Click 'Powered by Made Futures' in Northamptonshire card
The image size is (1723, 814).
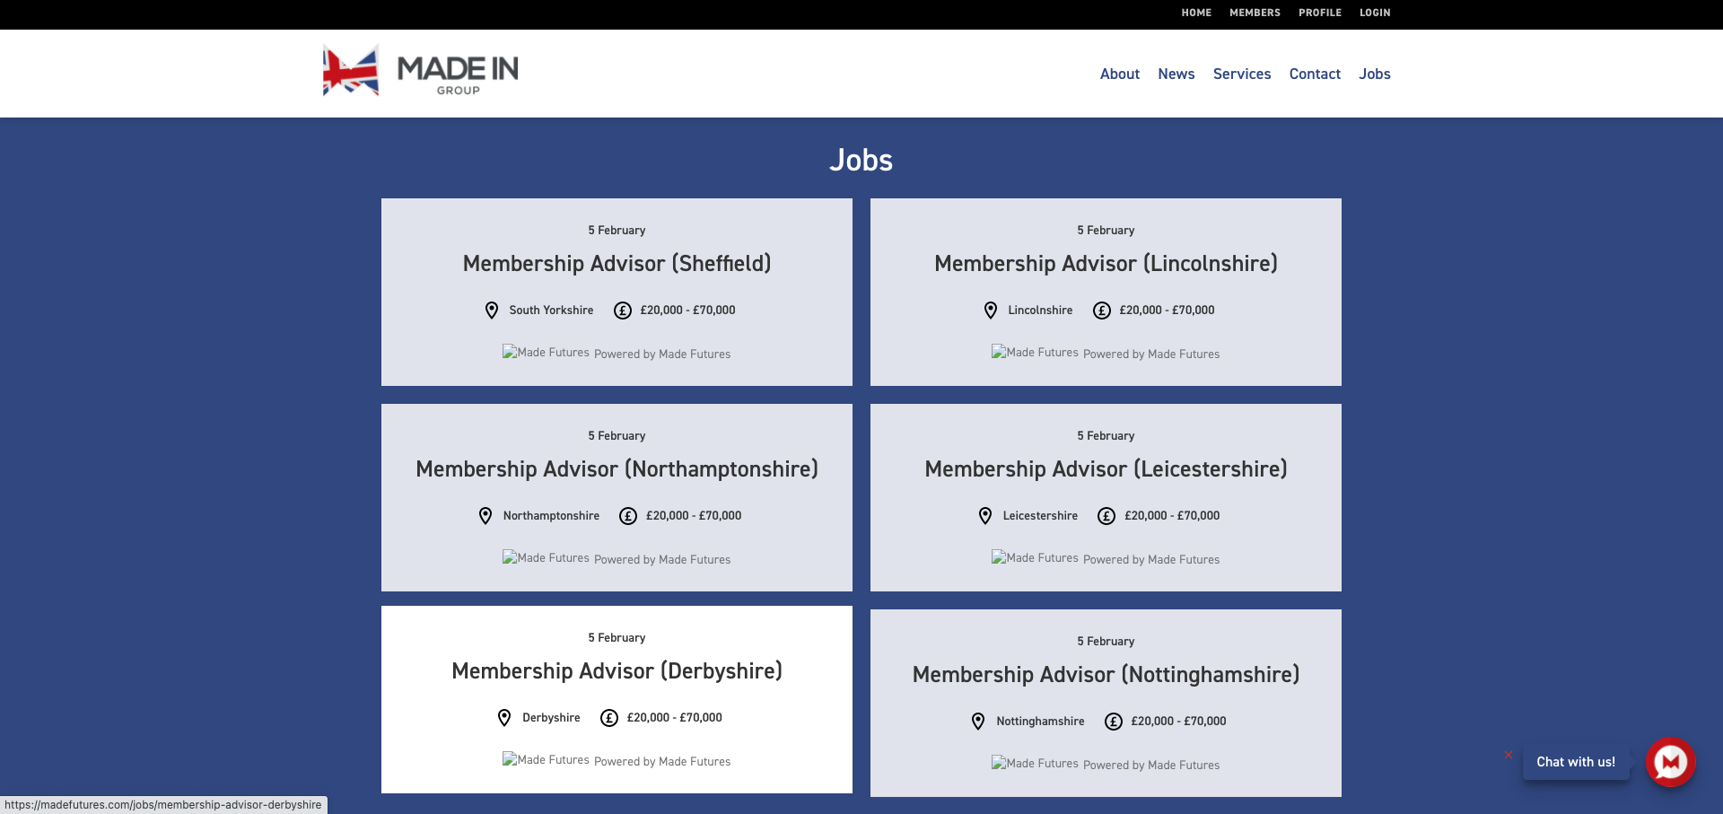tap(662, 560)
